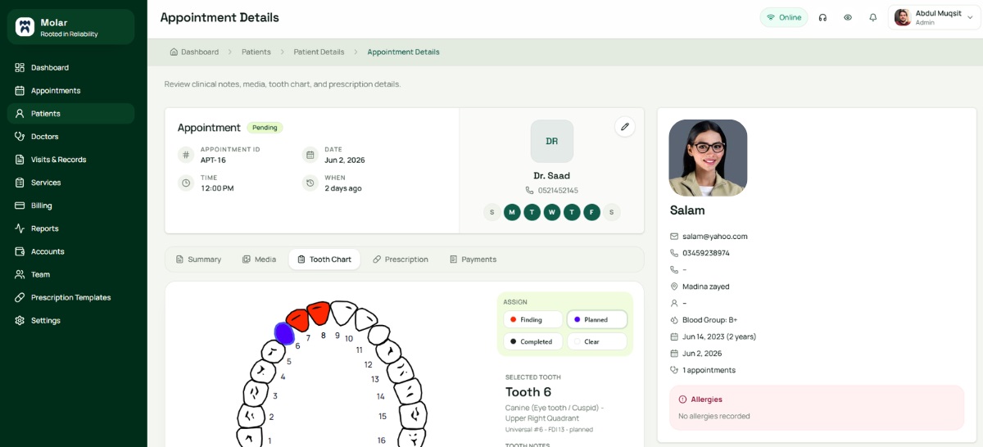Go to Appointments in sidebar
Screen dimensions: 983x447
click(x=70, y=90)
